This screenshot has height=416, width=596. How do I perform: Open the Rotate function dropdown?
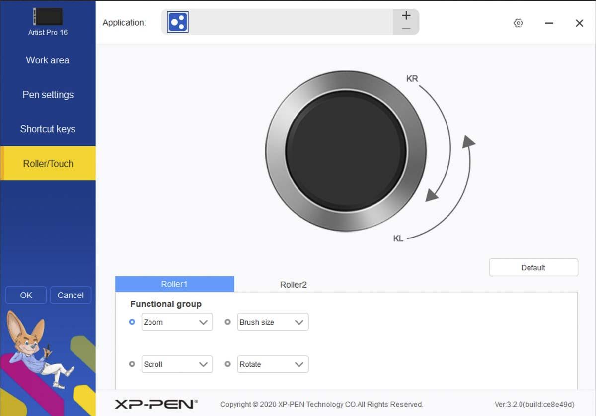(273, 364)
